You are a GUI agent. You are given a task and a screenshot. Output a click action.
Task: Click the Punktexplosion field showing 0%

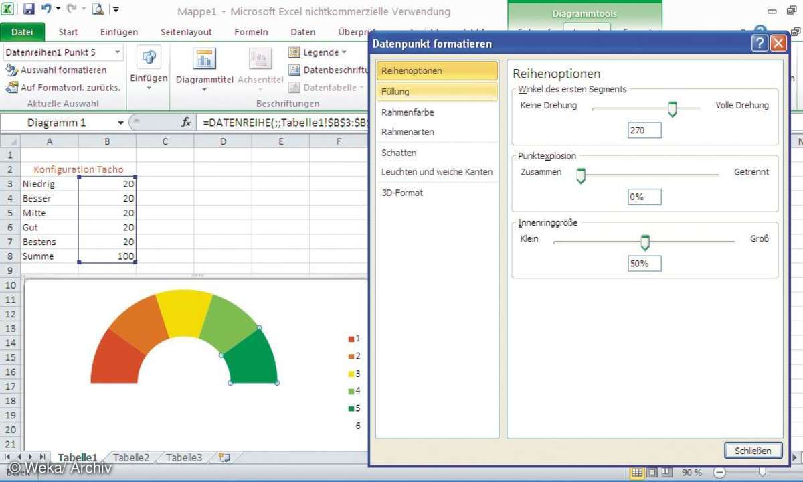coord(644,197)
